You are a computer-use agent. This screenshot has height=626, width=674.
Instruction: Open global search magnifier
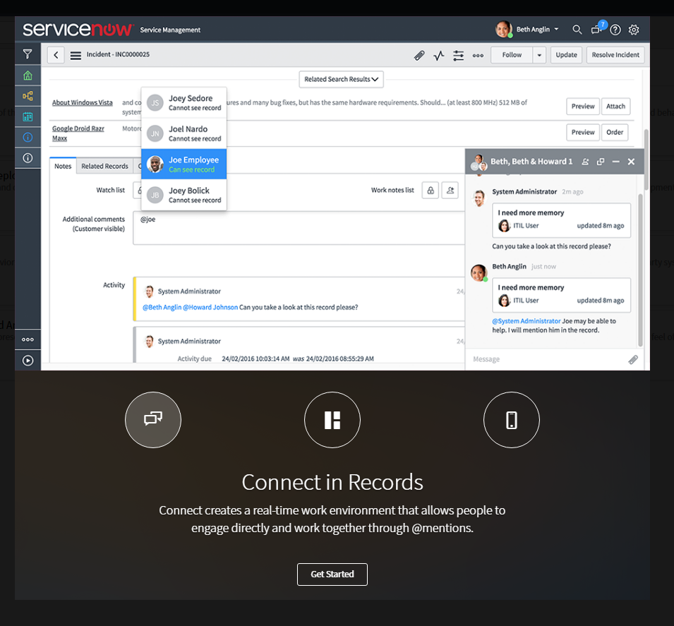click(577, 30)
